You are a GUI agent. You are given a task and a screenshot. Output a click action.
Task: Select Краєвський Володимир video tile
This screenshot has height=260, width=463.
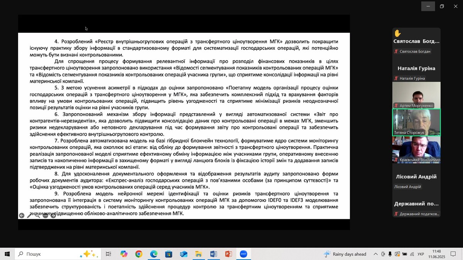(416, 149)
